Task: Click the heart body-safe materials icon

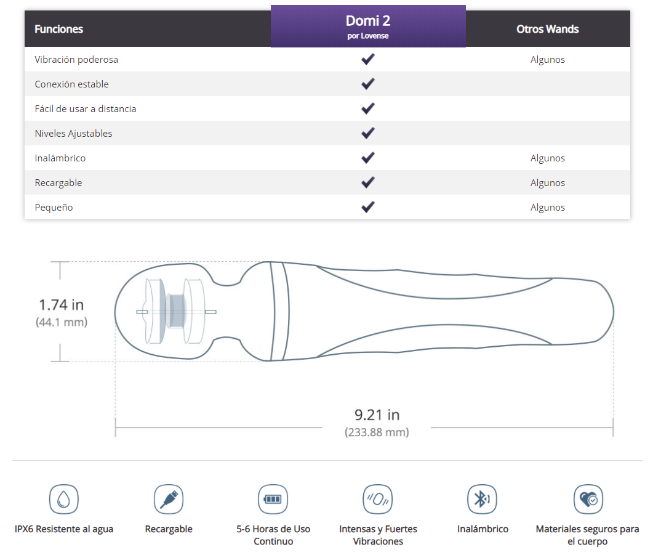Action: coord(588,499)
